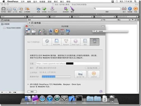Open the 窗口 (Window) menu
The width and height of the screenshot is (141, 106).
pyautogui.click(x=62, y=2)
